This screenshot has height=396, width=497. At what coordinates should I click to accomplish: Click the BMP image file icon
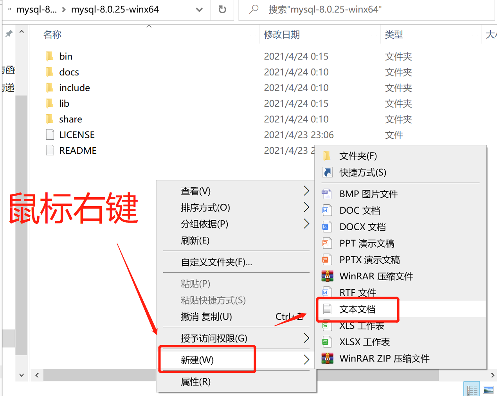(327, 194)
